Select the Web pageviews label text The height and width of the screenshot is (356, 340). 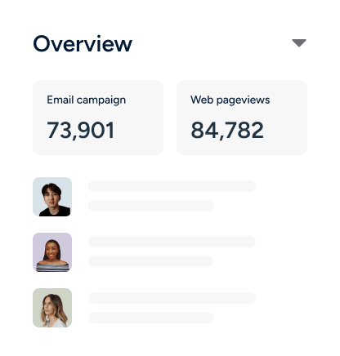pyautogui.click(x=230, y=100)
